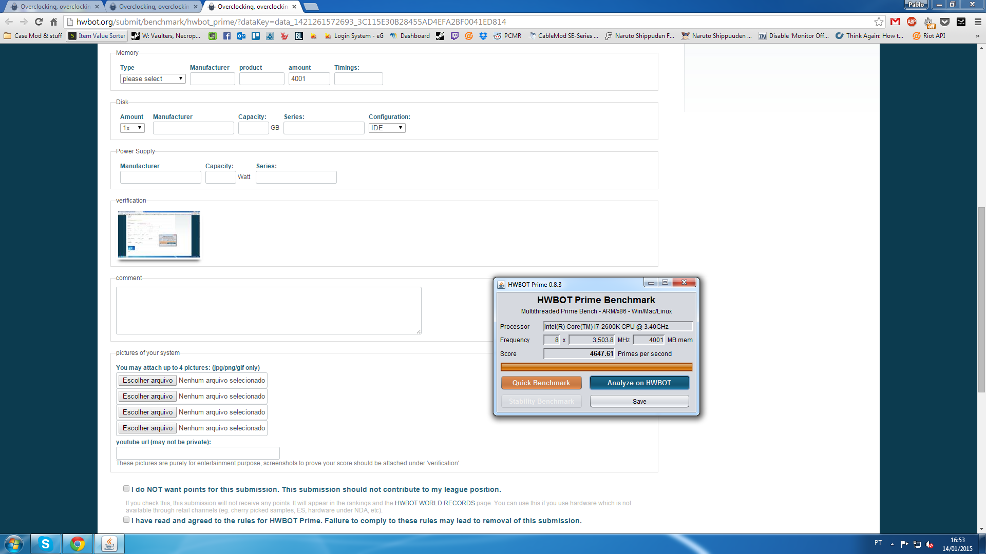This screenshot has height=554, width=986.
Task: Open the 'Item Value Sorter' bookmark
Action: tap(97, 36)
